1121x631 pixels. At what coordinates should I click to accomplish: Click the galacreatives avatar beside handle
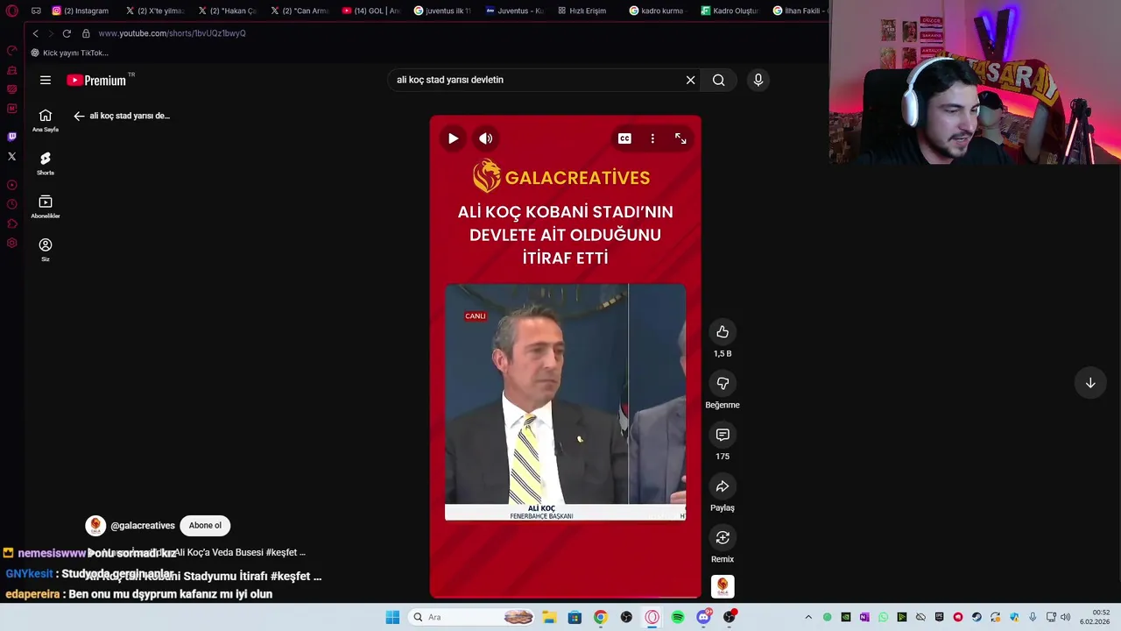coord(95,525)
